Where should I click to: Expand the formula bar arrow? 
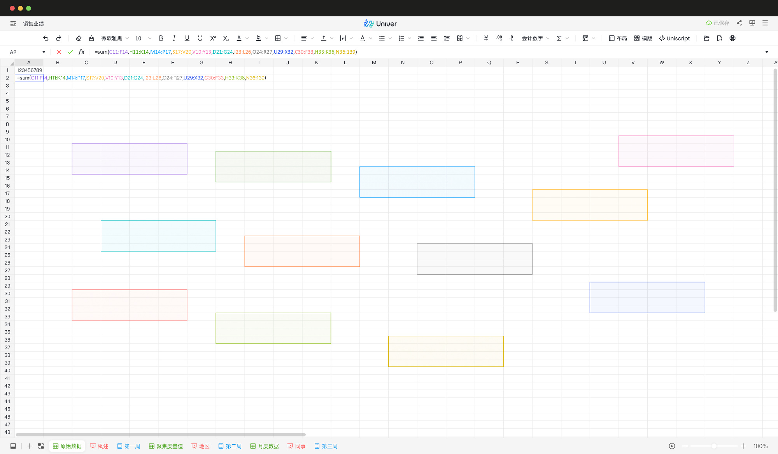click(x=767, y=52)
